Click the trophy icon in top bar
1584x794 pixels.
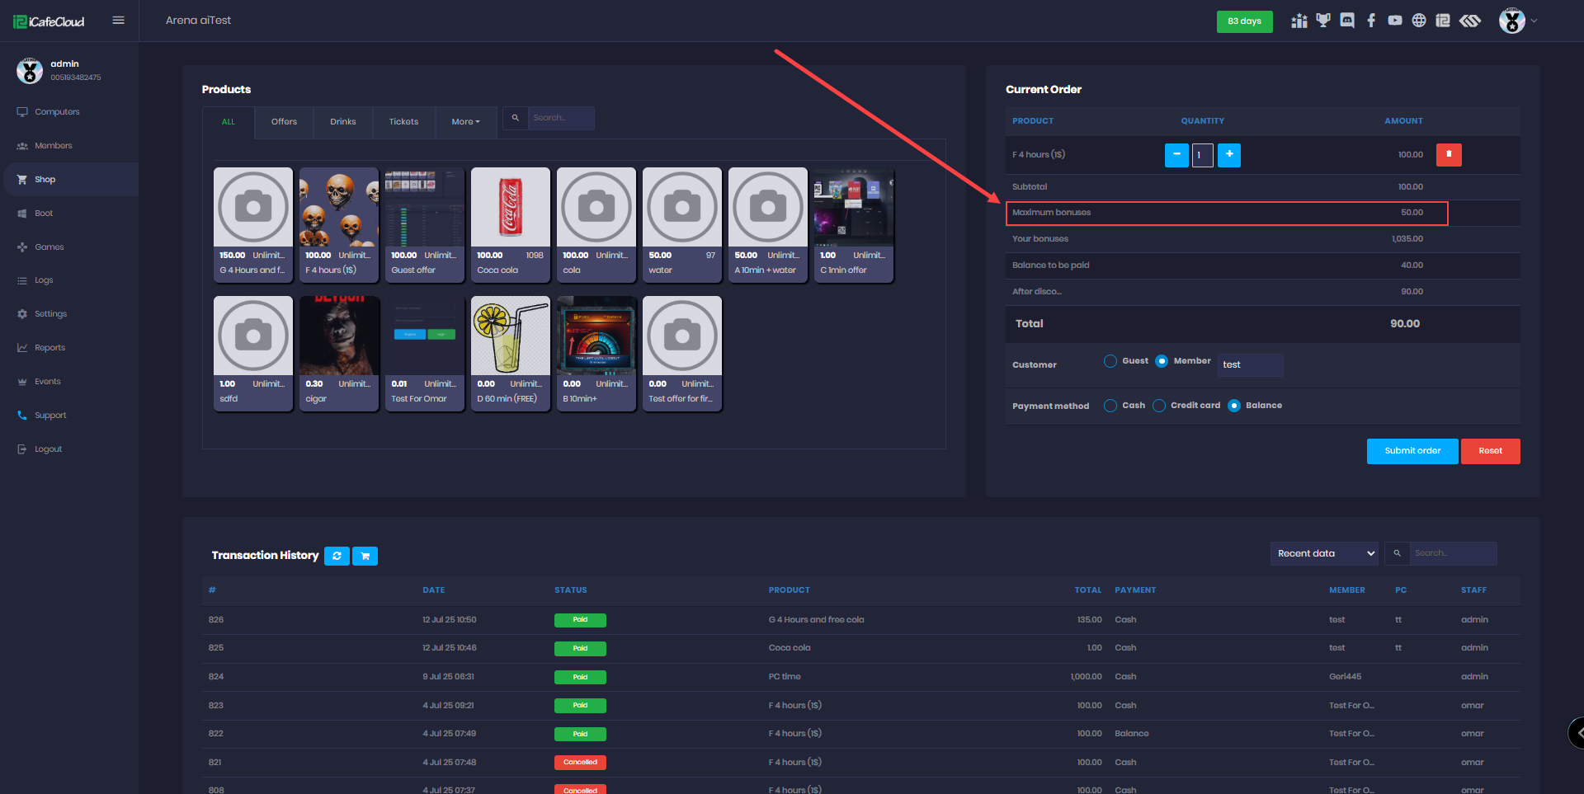[x=1323, y=21]
